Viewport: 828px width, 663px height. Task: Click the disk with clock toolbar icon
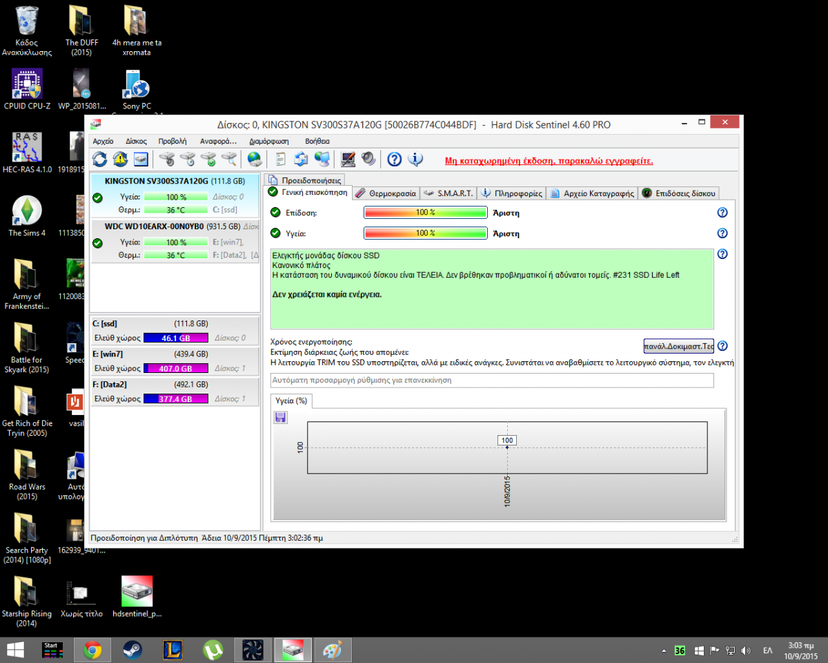point(188,160)
